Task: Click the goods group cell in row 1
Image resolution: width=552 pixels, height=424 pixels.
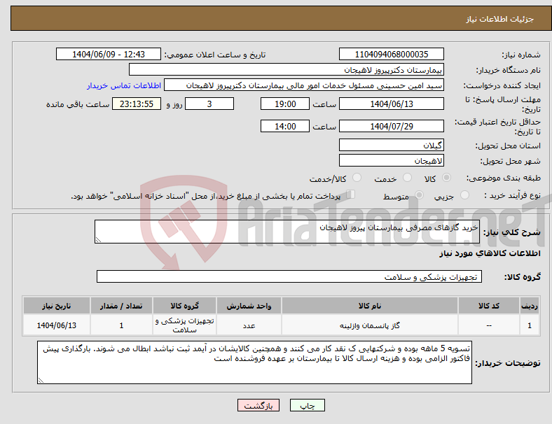Action: point(184,325)
